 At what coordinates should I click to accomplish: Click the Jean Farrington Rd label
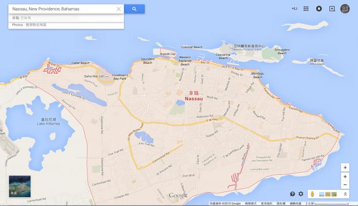click(262, 161)
